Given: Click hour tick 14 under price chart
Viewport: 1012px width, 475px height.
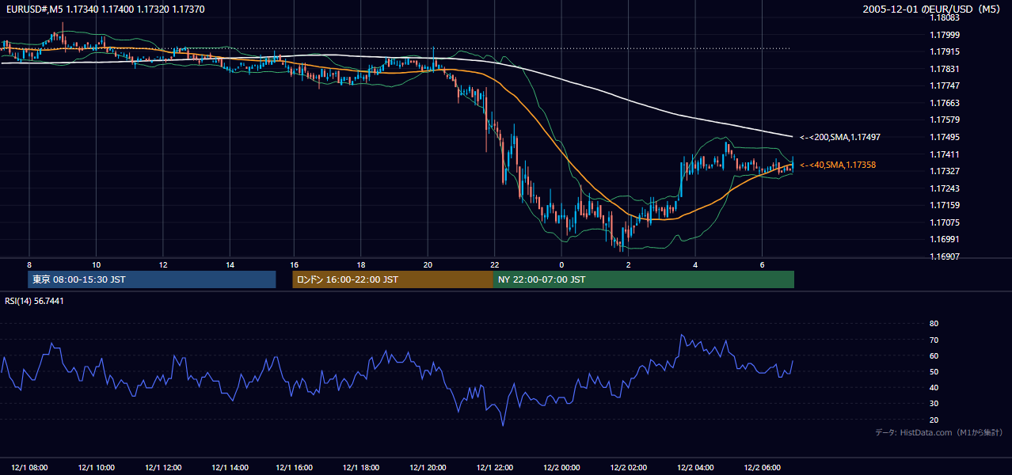Looking at the screenshot, I should pos(230,264).
